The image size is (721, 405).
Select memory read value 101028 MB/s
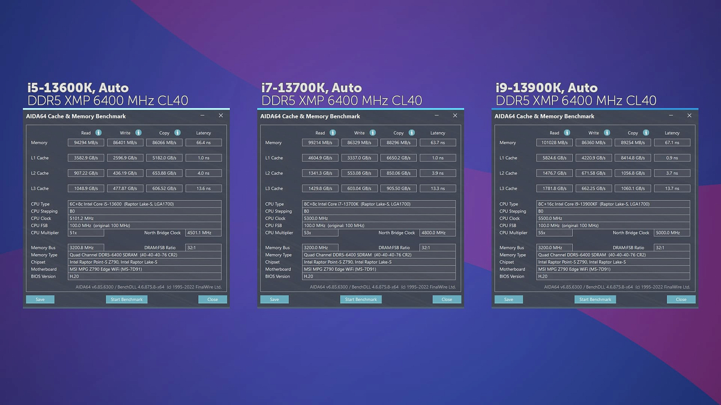click(555, 143)
